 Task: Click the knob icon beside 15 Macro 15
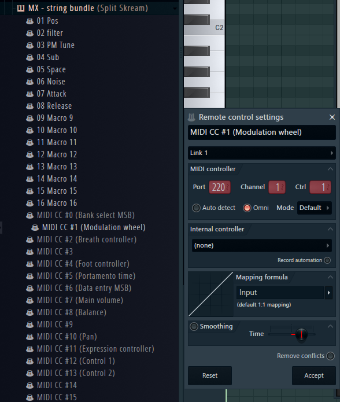click(29, 191)
